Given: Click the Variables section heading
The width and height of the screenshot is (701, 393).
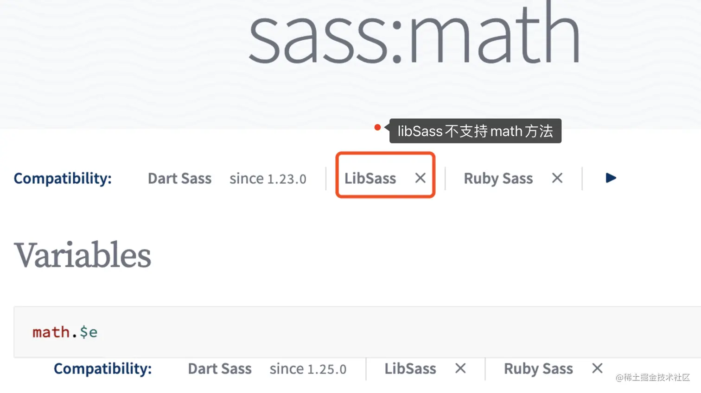Looking at the screenshot, I should coord(83,255).
